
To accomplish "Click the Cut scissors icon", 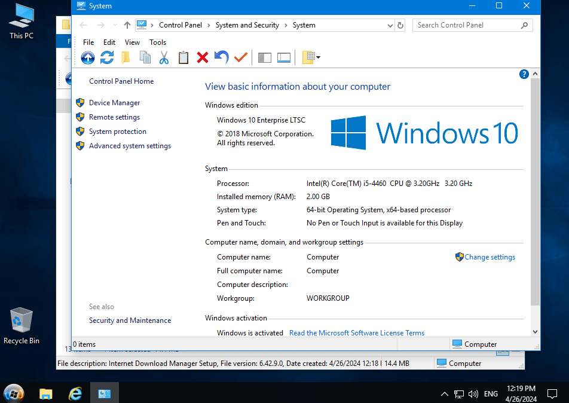I will coord(164,57).
